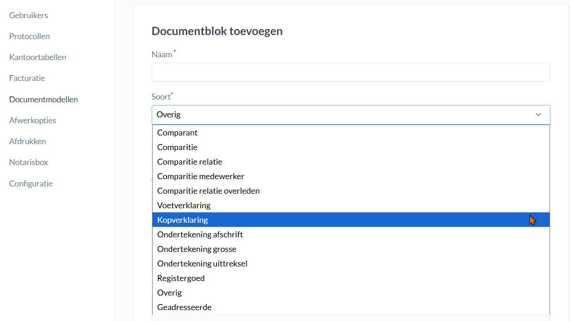Choose Registergoed in the Soort list

point(181,278)
